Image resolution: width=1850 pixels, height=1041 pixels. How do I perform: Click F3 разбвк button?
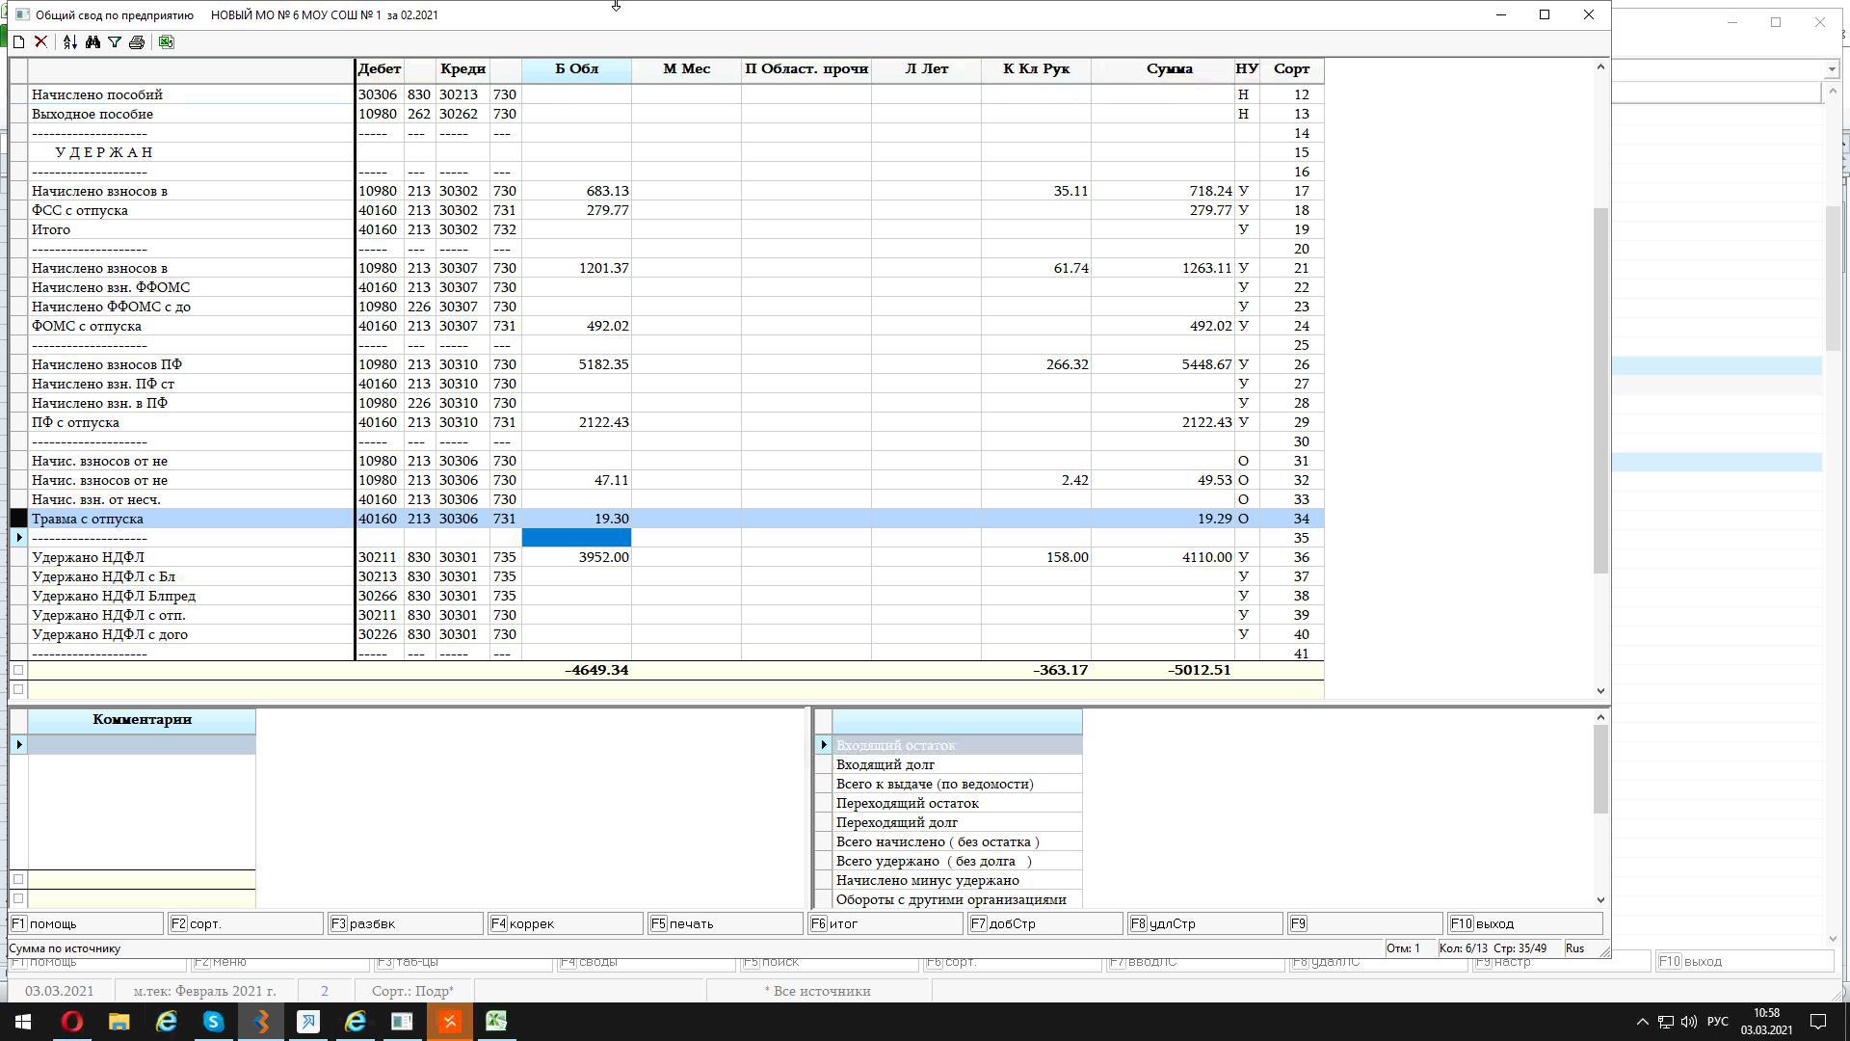(x=406, y=923)
